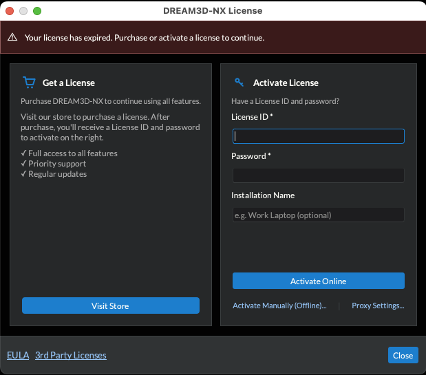Click the 'Regular updates' line
This screenshot has height=375, width=426.
coord(54,174)
